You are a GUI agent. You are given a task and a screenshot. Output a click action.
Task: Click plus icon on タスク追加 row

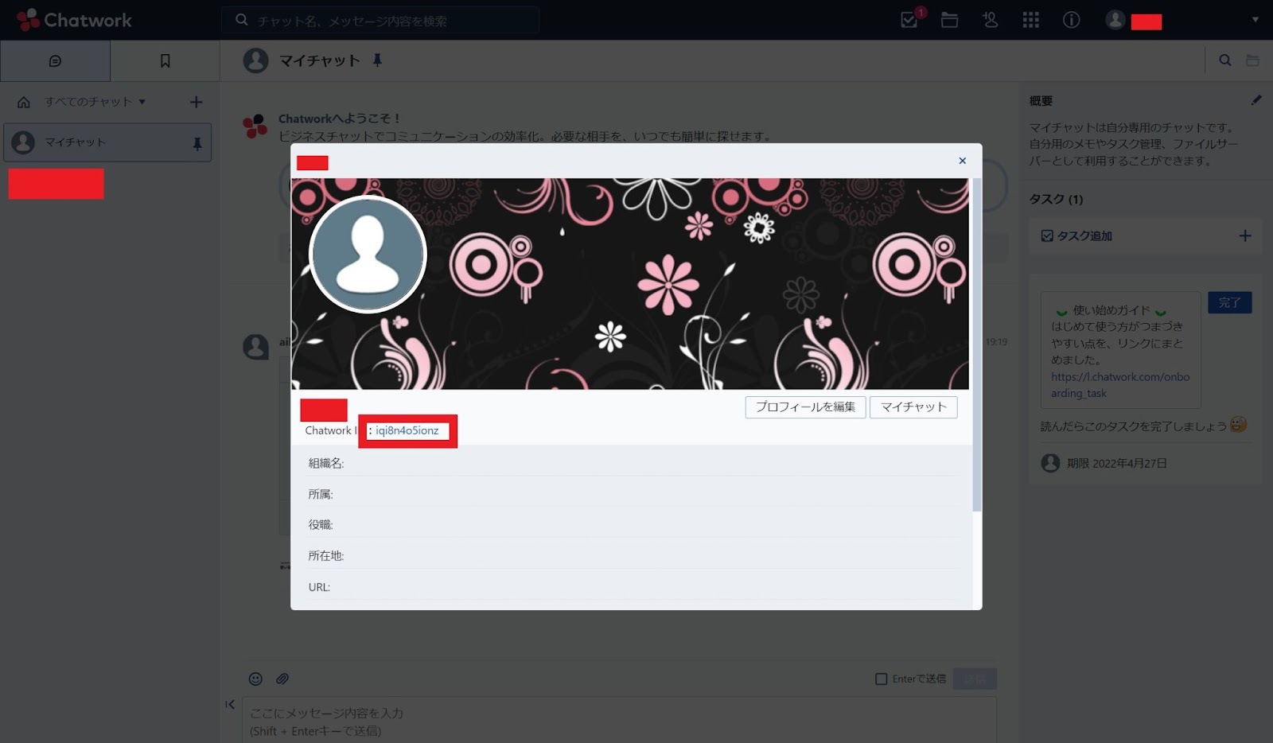(x=1245, y=235)
